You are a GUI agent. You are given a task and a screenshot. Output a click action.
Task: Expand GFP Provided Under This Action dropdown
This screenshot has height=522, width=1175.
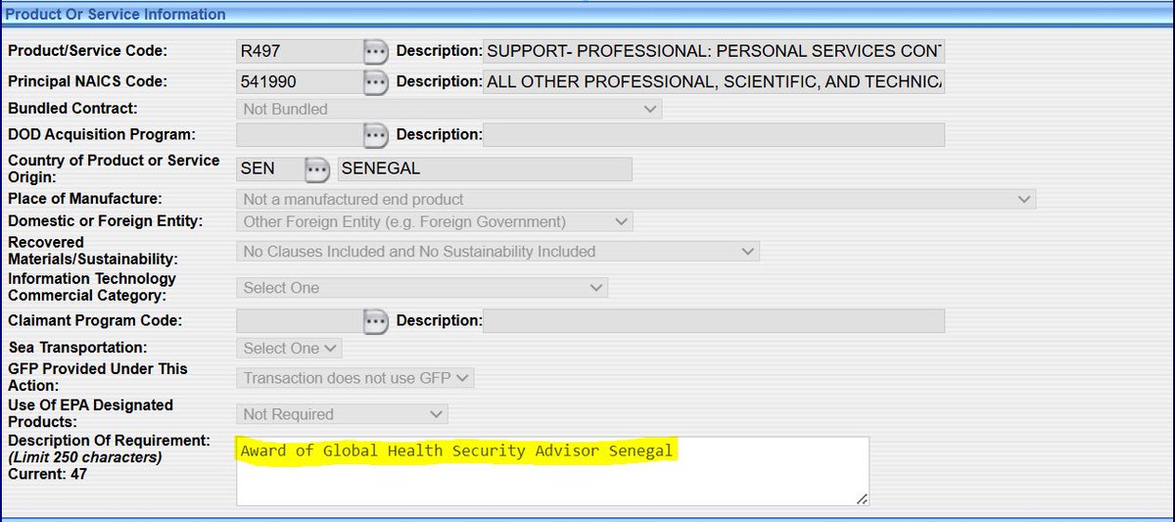coord(354,378)
